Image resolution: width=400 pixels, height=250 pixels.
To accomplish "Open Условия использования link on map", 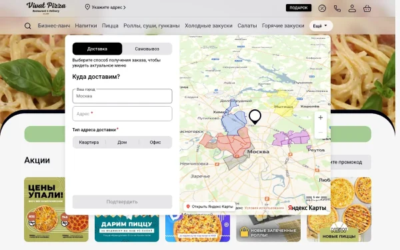I will (264, 208).
